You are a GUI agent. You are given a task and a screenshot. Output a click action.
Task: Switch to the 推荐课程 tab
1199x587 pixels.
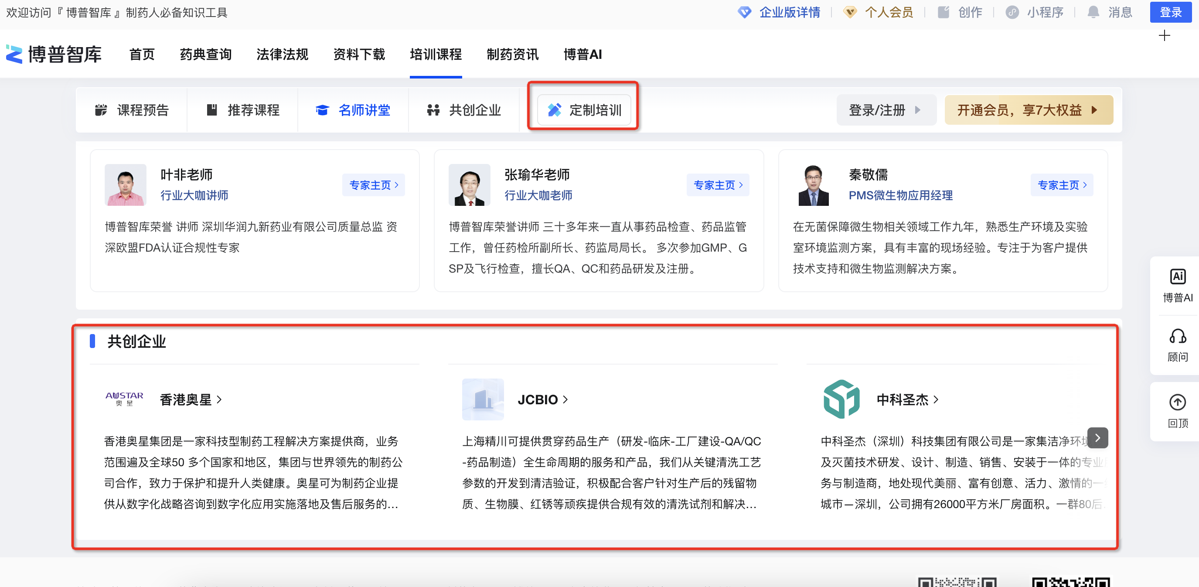click(242, 110)
